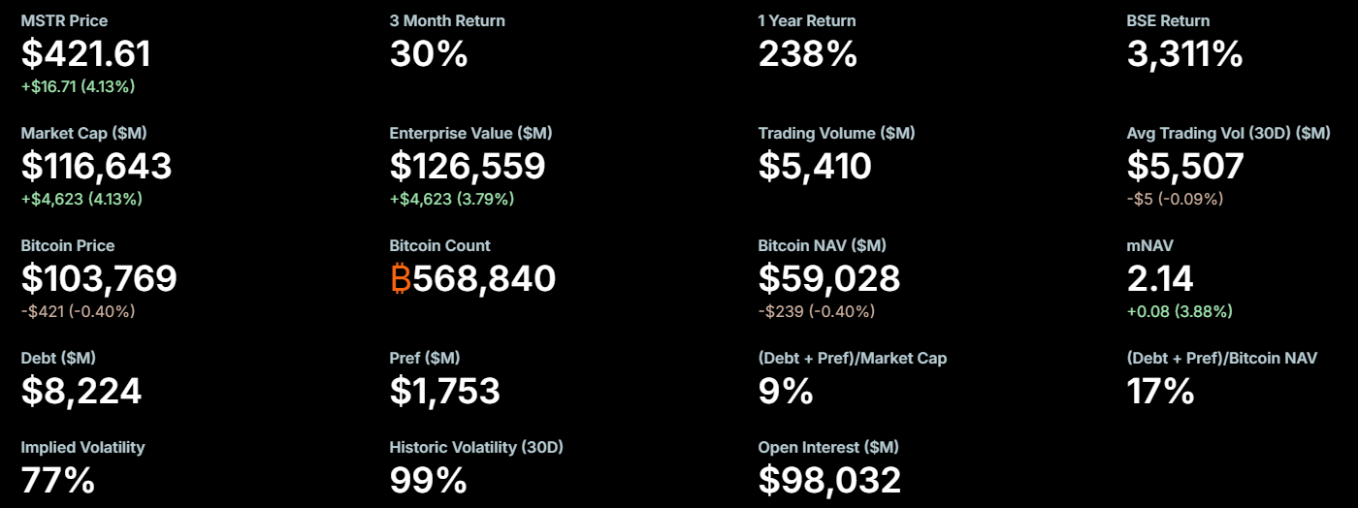The height and width of the screenshot is (508, 1358).
Task: Click the Bitcoin Count 568,840 number
Action: pyautogui.click(x=484, y=279)
